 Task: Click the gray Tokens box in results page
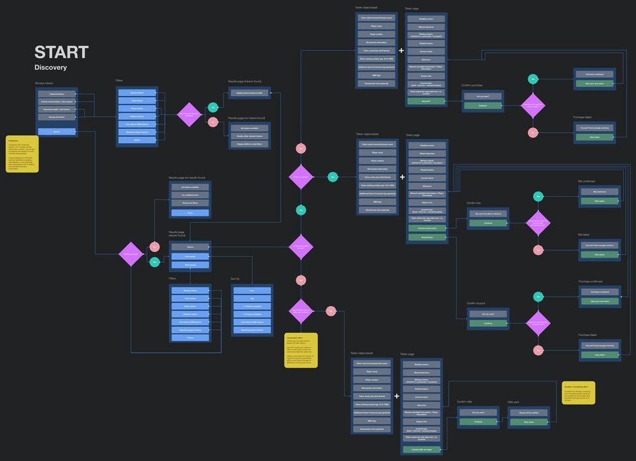(x=190, y=247)
